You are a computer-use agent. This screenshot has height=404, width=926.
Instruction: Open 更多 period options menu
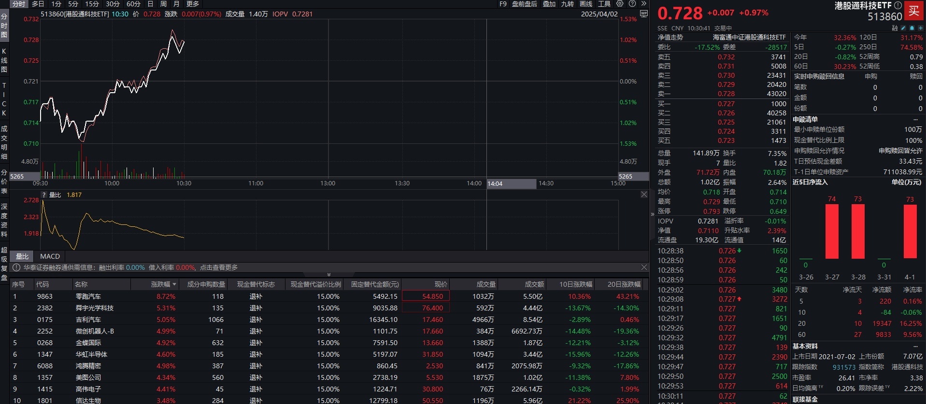click(193, 4)
